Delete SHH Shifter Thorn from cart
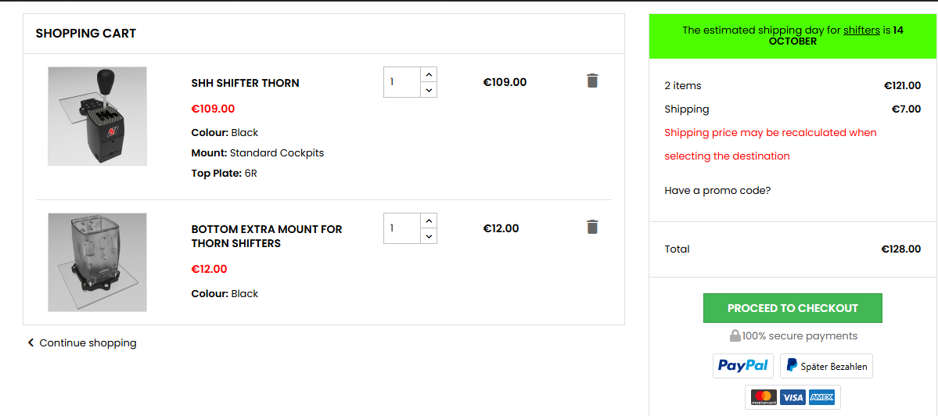The height and width of the screenshot is (416, 938). pos(592,81)
